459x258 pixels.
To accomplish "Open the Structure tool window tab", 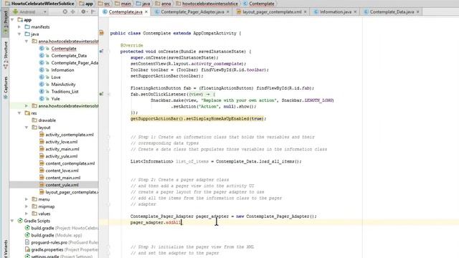I will (5, 54).
